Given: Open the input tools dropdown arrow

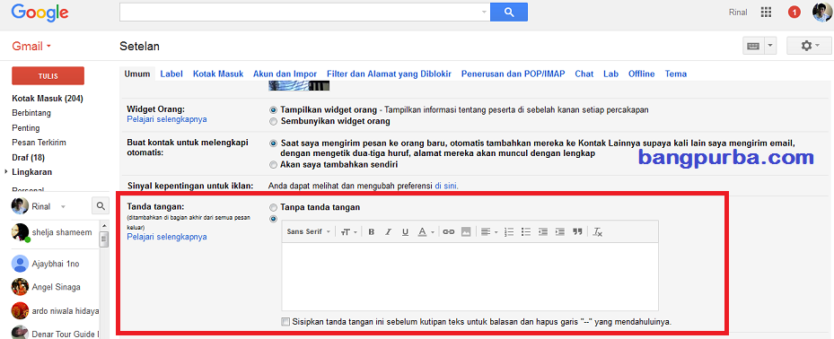Looking at the screenshot, I should [770, 47].
